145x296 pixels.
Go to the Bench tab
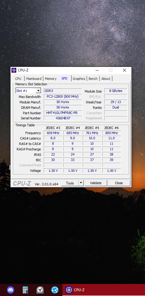[93, 79]
